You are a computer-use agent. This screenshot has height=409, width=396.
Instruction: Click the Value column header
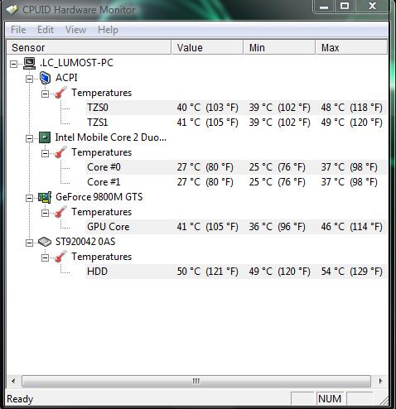(x=207, y=47)
